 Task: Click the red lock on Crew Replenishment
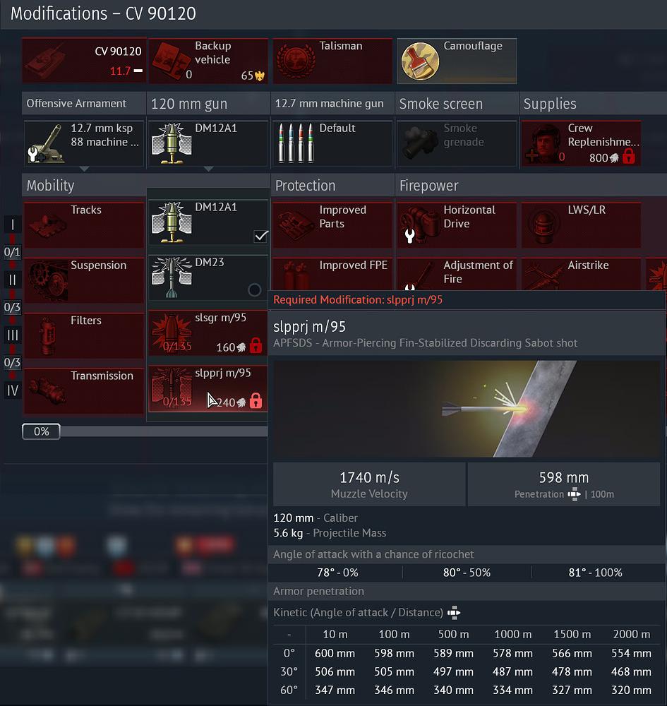[628, 156]
